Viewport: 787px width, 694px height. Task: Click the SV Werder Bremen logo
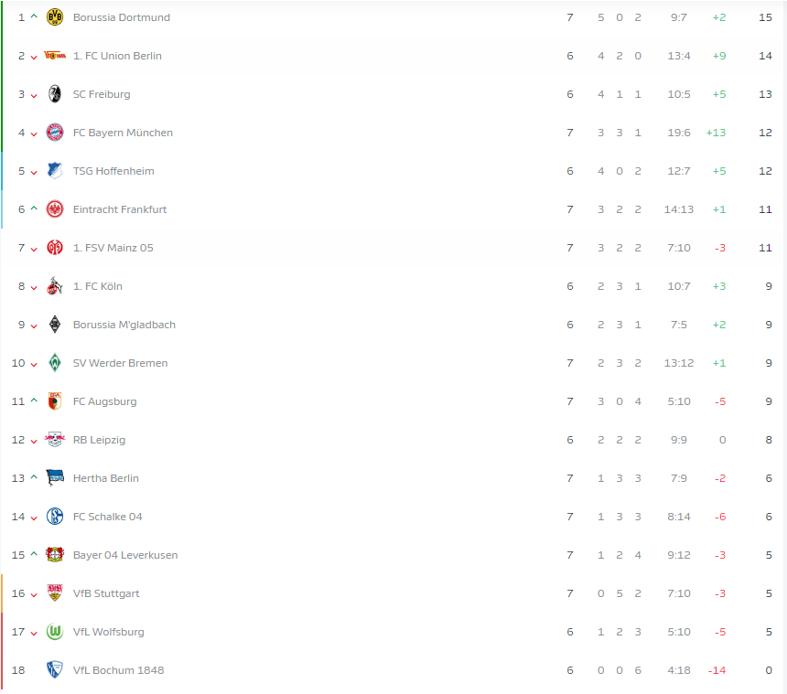(55, 362)
